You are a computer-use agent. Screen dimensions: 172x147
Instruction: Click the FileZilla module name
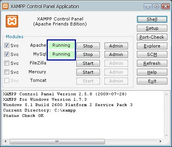click(38, 63)
